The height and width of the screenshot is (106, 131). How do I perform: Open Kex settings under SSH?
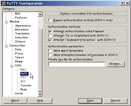pos(23,70)
